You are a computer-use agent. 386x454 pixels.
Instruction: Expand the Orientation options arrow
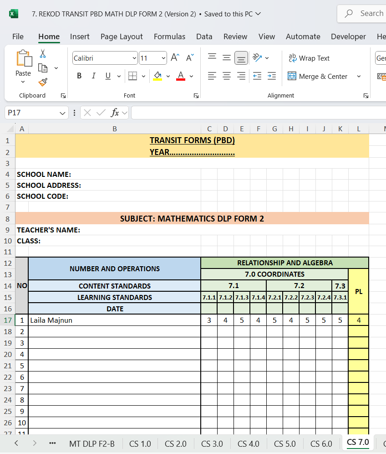(267, 58)
